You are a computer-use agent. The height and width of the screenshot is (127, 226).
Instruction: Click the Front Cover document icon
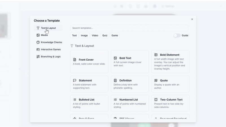coord(75,60)
